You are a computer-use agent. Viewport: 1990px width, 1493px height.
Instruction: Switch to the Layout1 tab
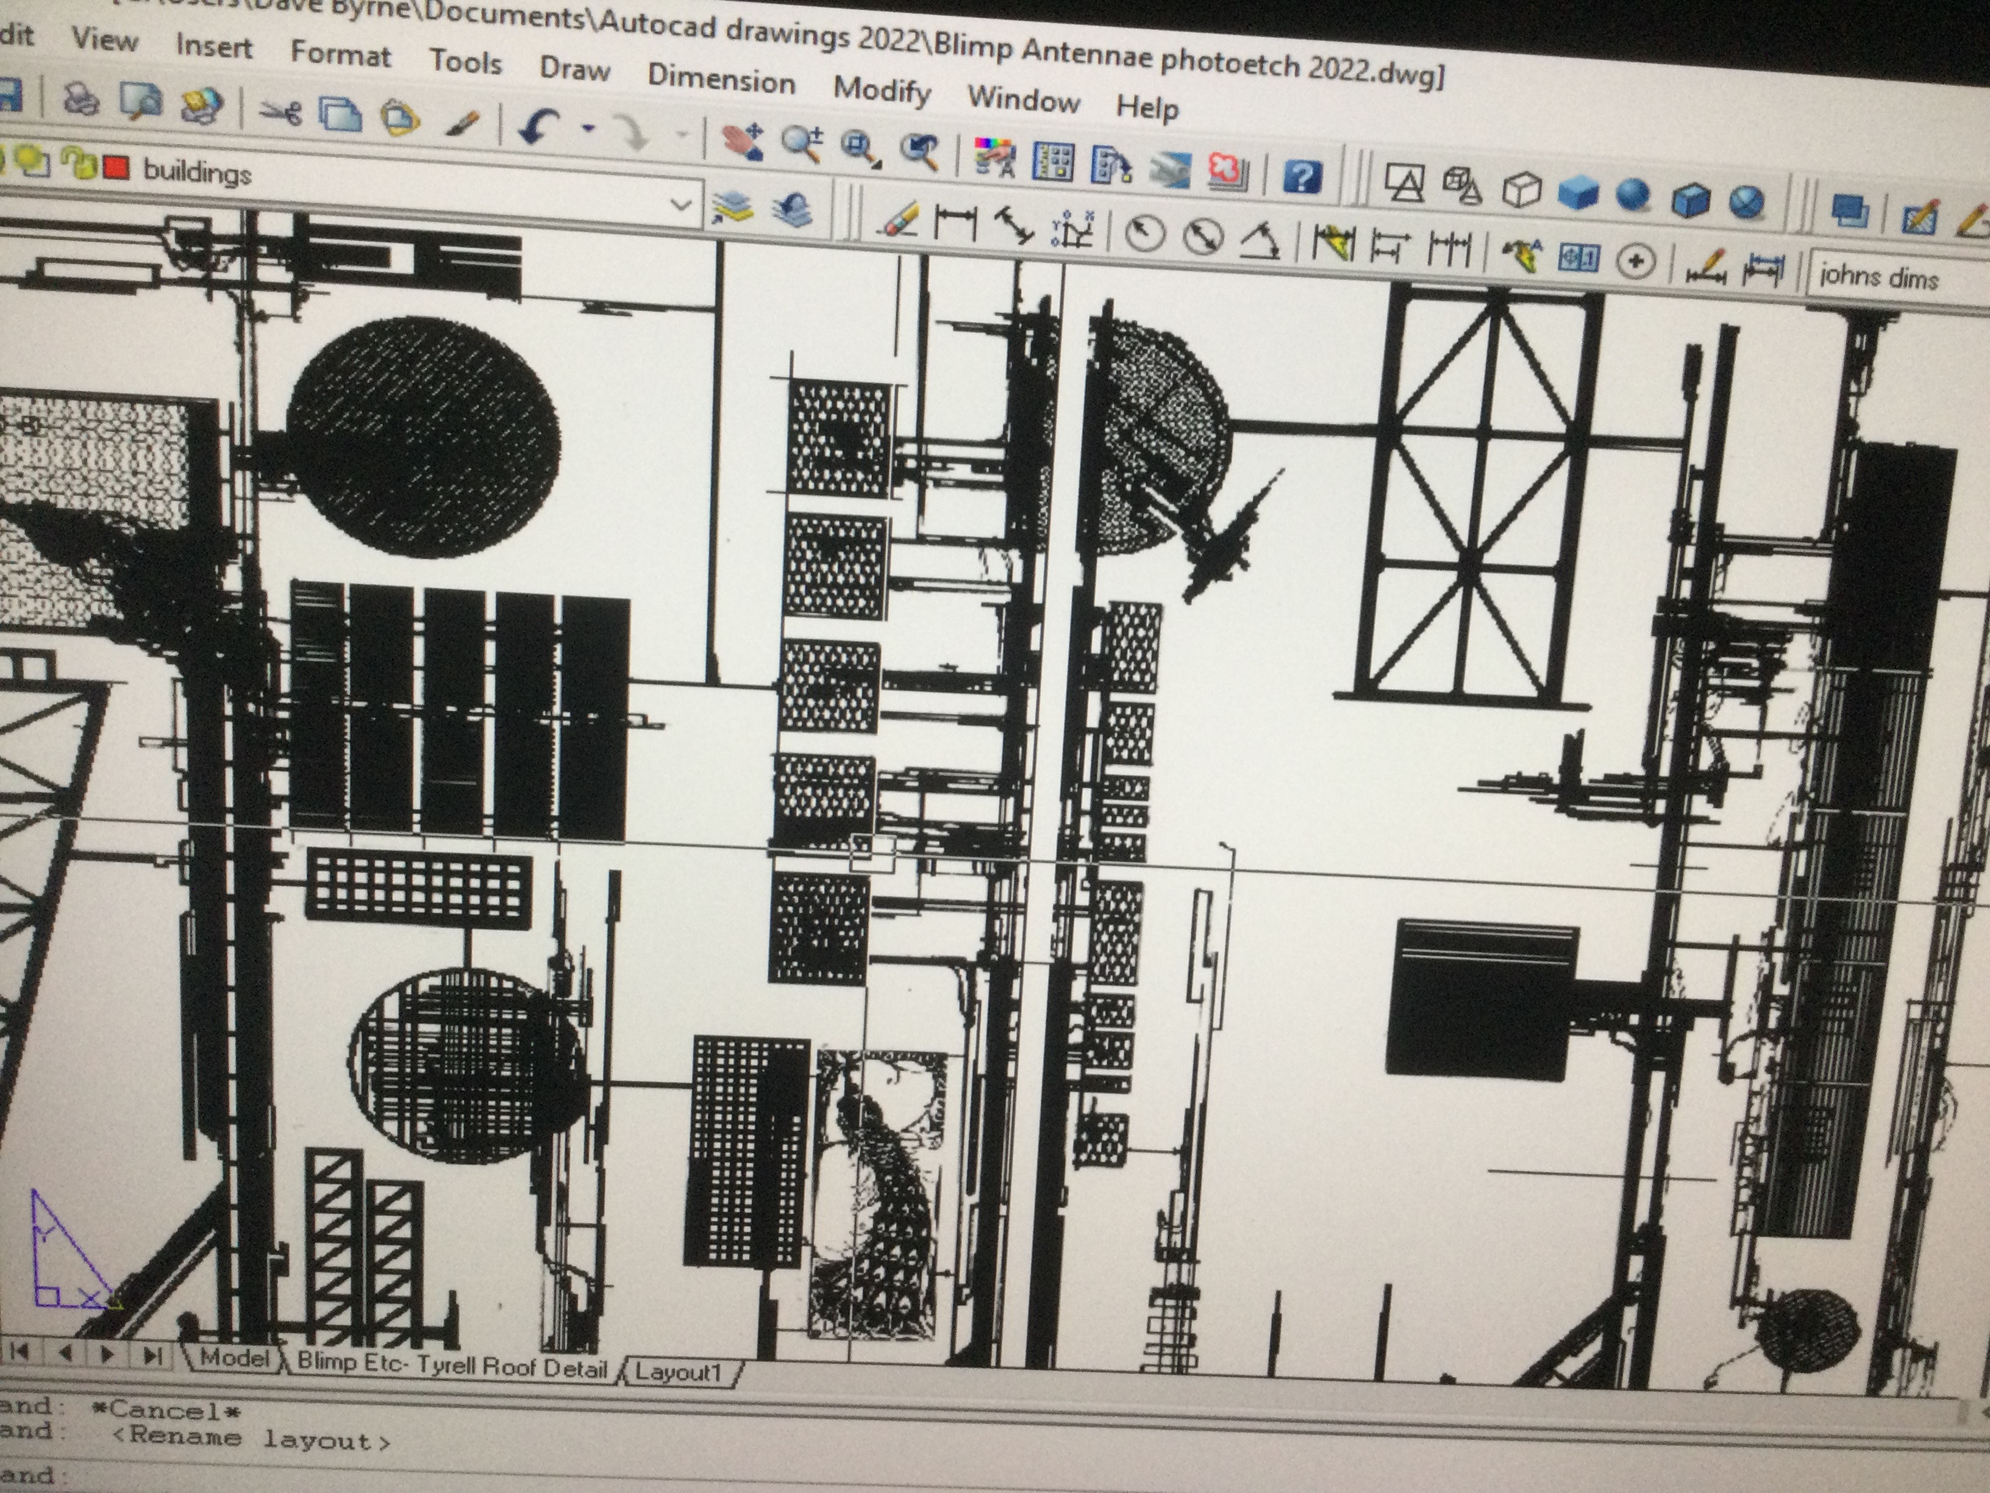[679, 1372]
